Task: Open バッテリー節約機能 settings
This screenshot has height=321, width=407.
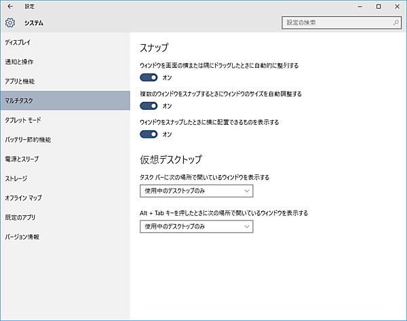Action: pos(65,140)
